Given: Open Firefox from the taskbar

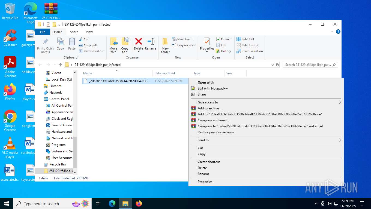Looking at the screenshot, I should [139, 204].
